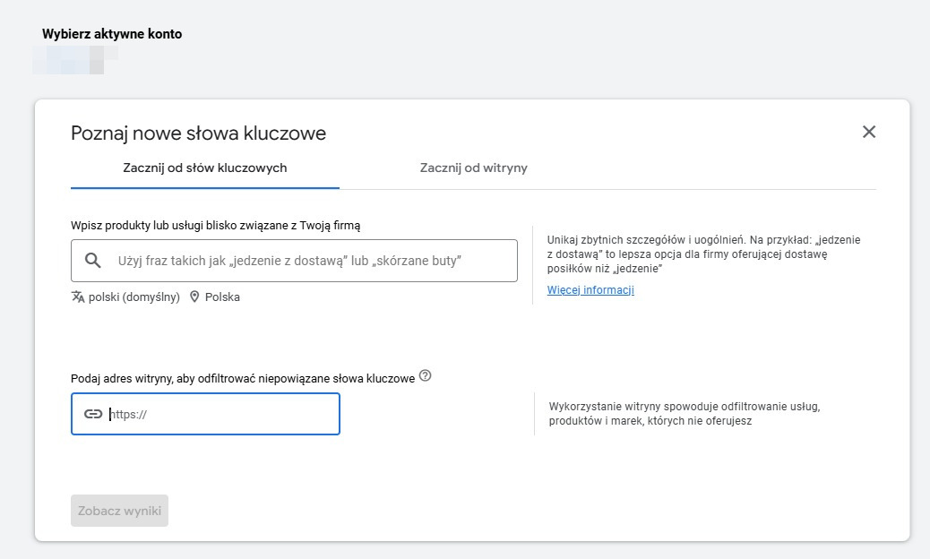Click the magnifier icon in the keyword field

tap(93, 261)
